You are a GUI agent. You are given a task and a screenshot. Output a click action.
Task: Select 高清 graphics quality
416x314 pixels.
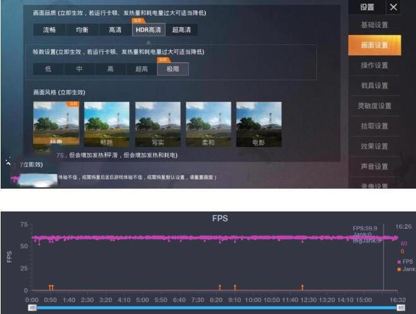point(115,30)
